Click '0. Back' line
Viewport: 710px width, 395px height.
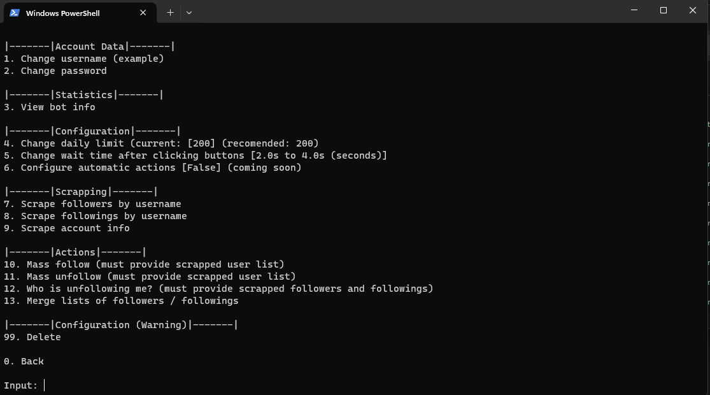click(24, 361)
